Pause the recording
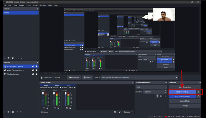 [199, 92]
